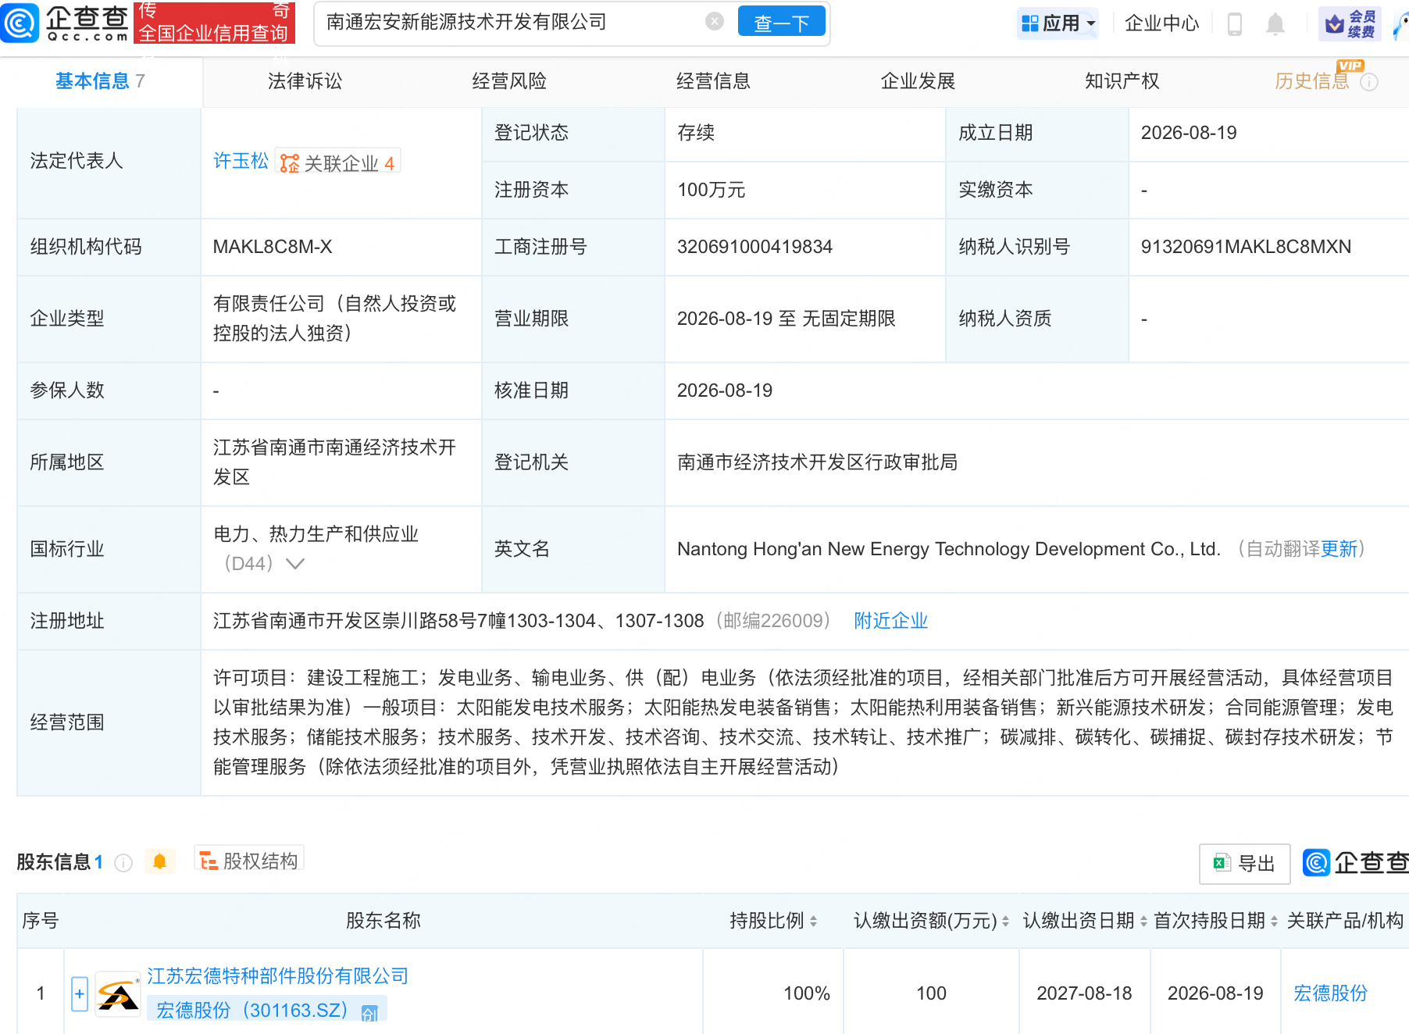This screenshot has height=1034, width=1409.
Task: Expand the 国标行业 D44 chevron
Action: [x=295, y=563]
